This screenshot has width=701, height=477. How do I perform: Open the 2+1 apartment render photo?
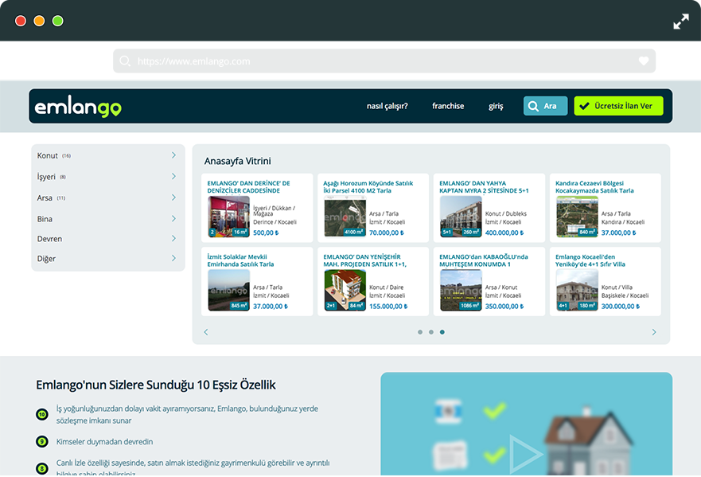[x=345, y=291]
